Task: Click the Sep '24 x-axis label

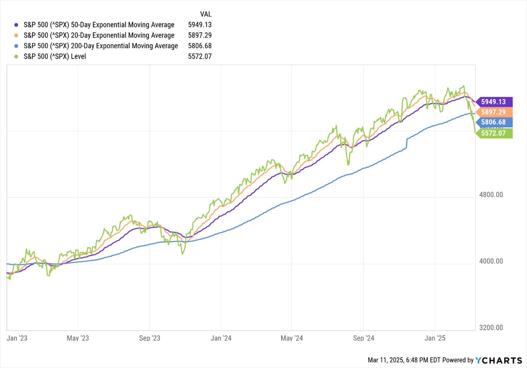Action: pyautogui.click(x=364, y=338)
